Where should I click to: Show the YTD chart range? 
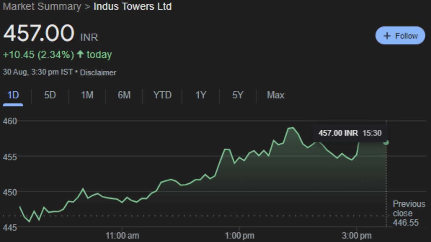point(162,95)
